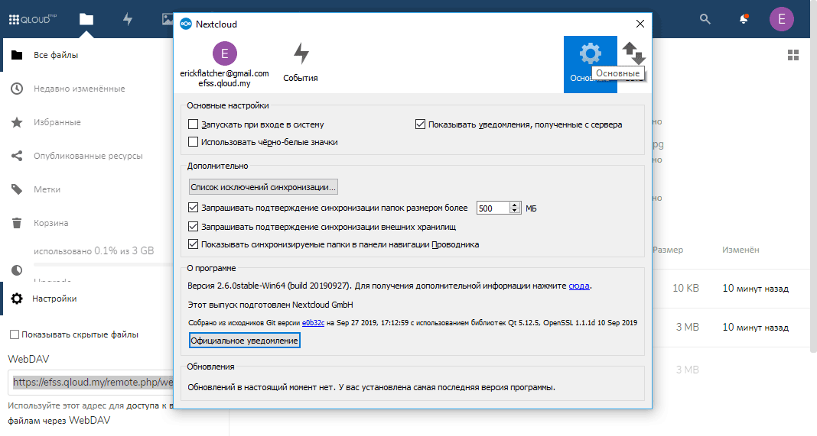Click the share icon in sidebar

click(17, 156)
